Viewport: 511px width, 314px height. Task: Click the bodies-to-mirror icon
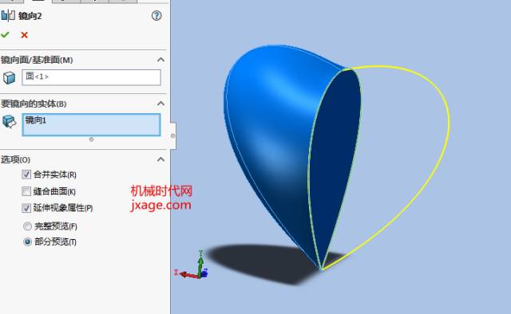click(9, 122)
